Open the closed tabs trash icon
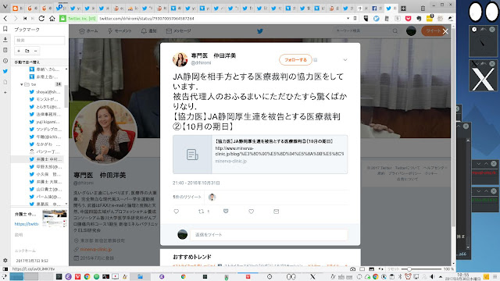This screenshot has height=281, width=500. [x=423, y=9]
